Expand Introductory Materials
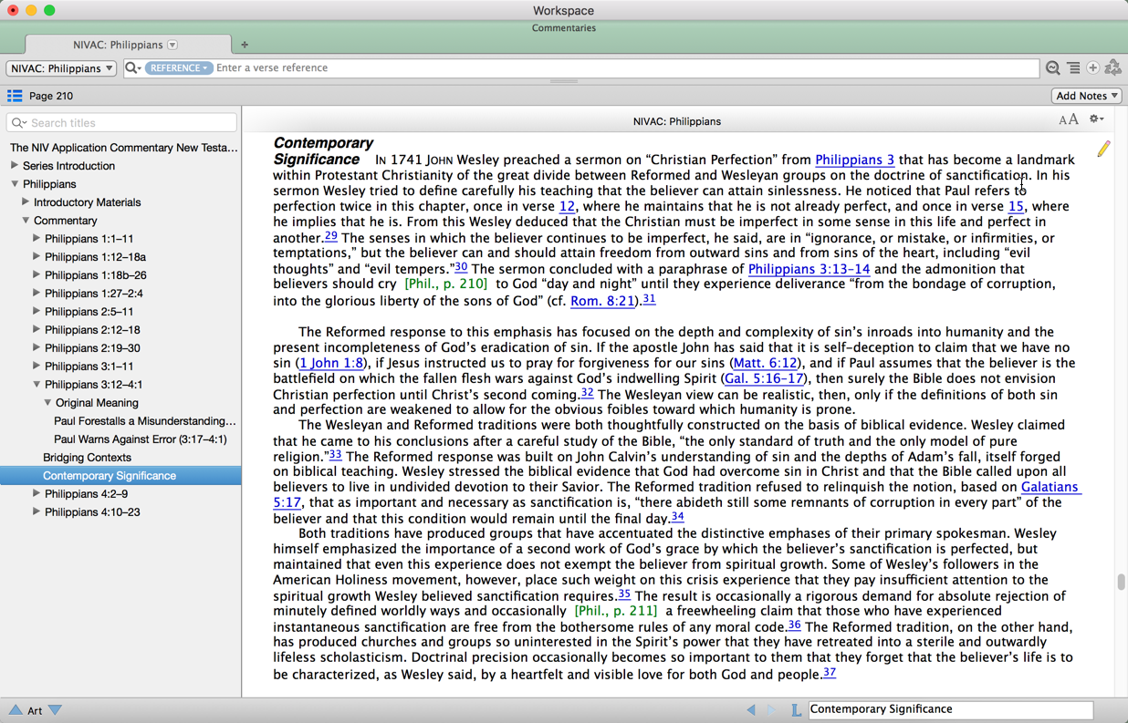This screenshot has width=1128, height=723. click(25, 202)
